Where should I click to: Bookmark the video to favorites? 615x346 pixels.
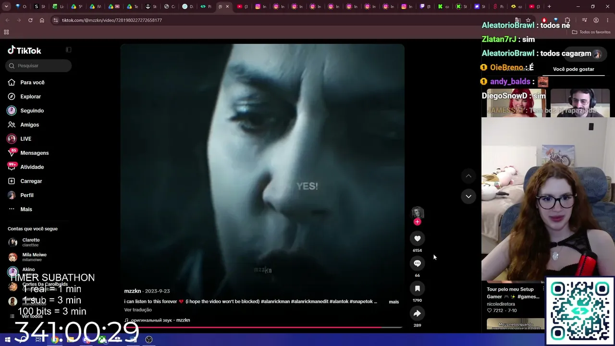pos(417,288)
